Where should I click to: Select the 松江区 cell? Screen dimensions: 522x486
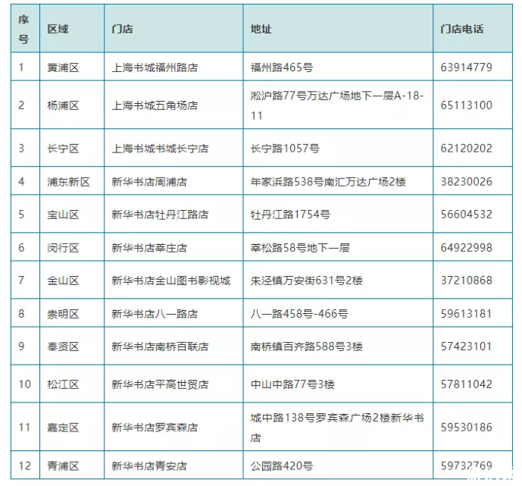point(72,384)
